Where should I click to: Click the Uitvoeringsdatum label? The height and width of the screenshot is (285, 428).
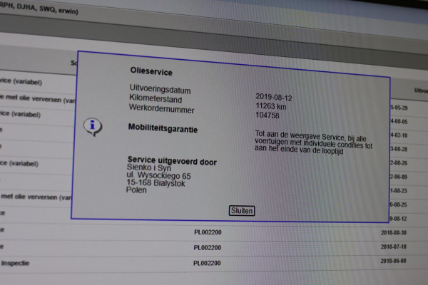pos(160,89)
